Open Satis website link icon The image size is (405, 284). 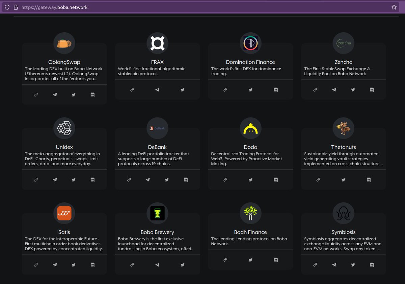pos(36,265)
